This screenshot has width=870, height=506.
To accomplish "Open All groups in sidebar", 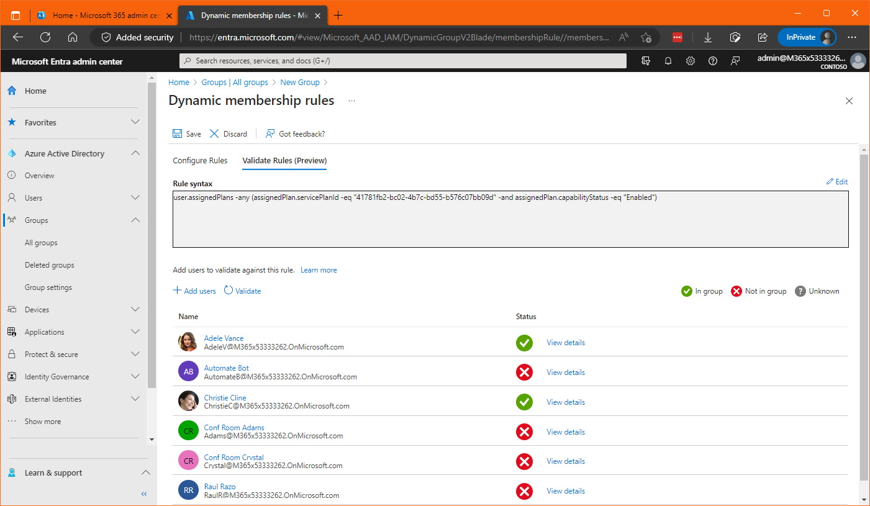I will [41, 243].
